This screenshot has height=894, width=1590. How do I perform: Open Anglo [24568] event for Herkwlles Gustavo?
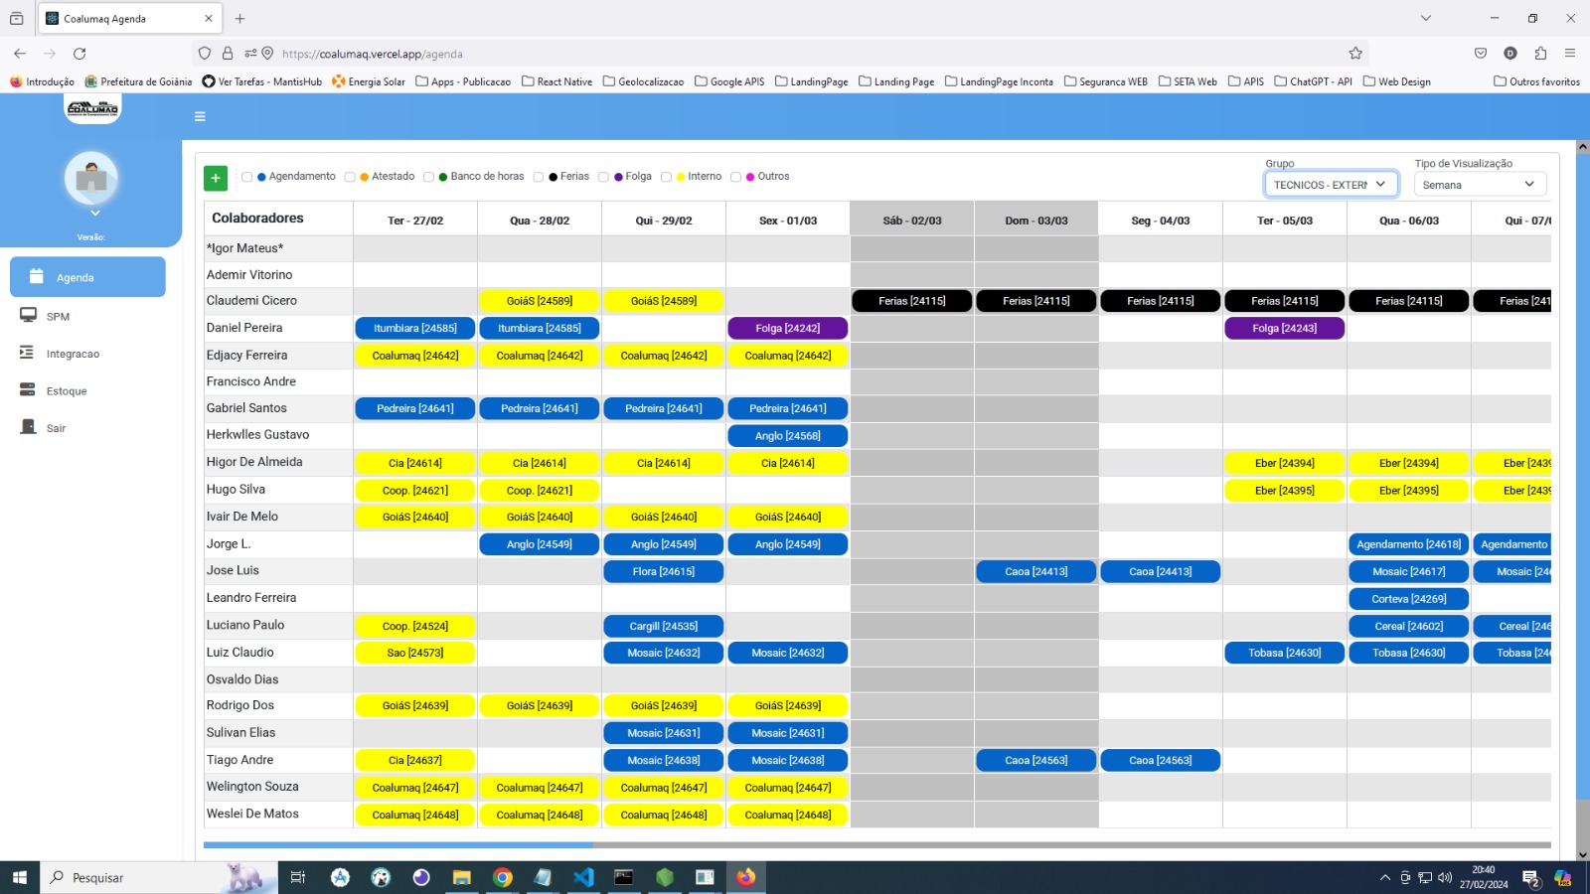click(x=788, y=435)
